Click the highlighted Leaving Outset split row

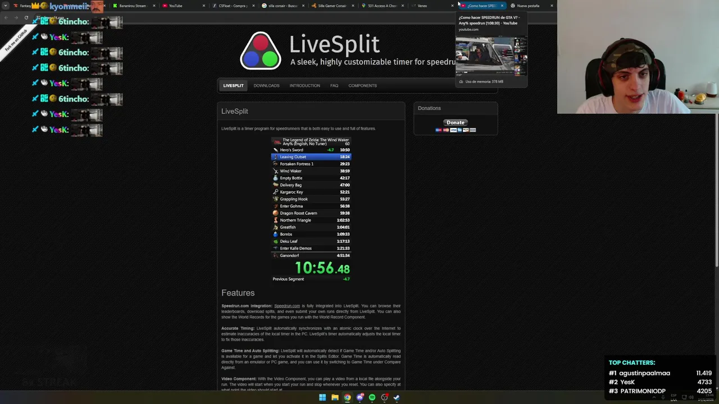311,157
